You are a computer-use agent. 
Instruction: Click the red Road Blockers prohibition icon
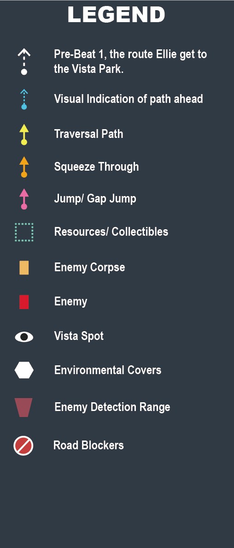click(x=23, y=446)
